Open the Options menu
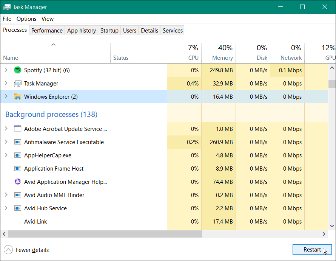Screen dimensions: 336x261 tap(26, 19)
